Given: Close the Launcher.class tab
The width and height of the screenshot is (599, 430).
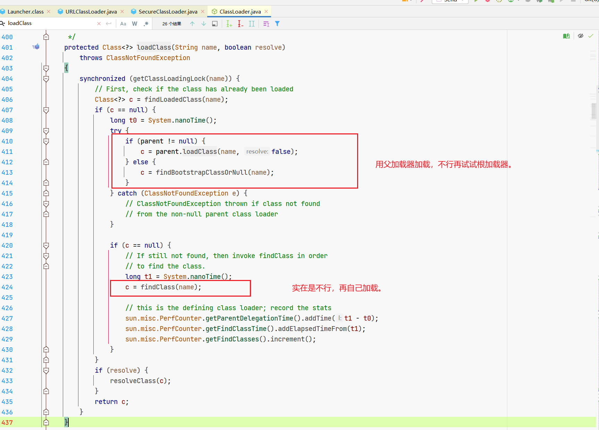Looking at the screenshot, I should 49,11.
